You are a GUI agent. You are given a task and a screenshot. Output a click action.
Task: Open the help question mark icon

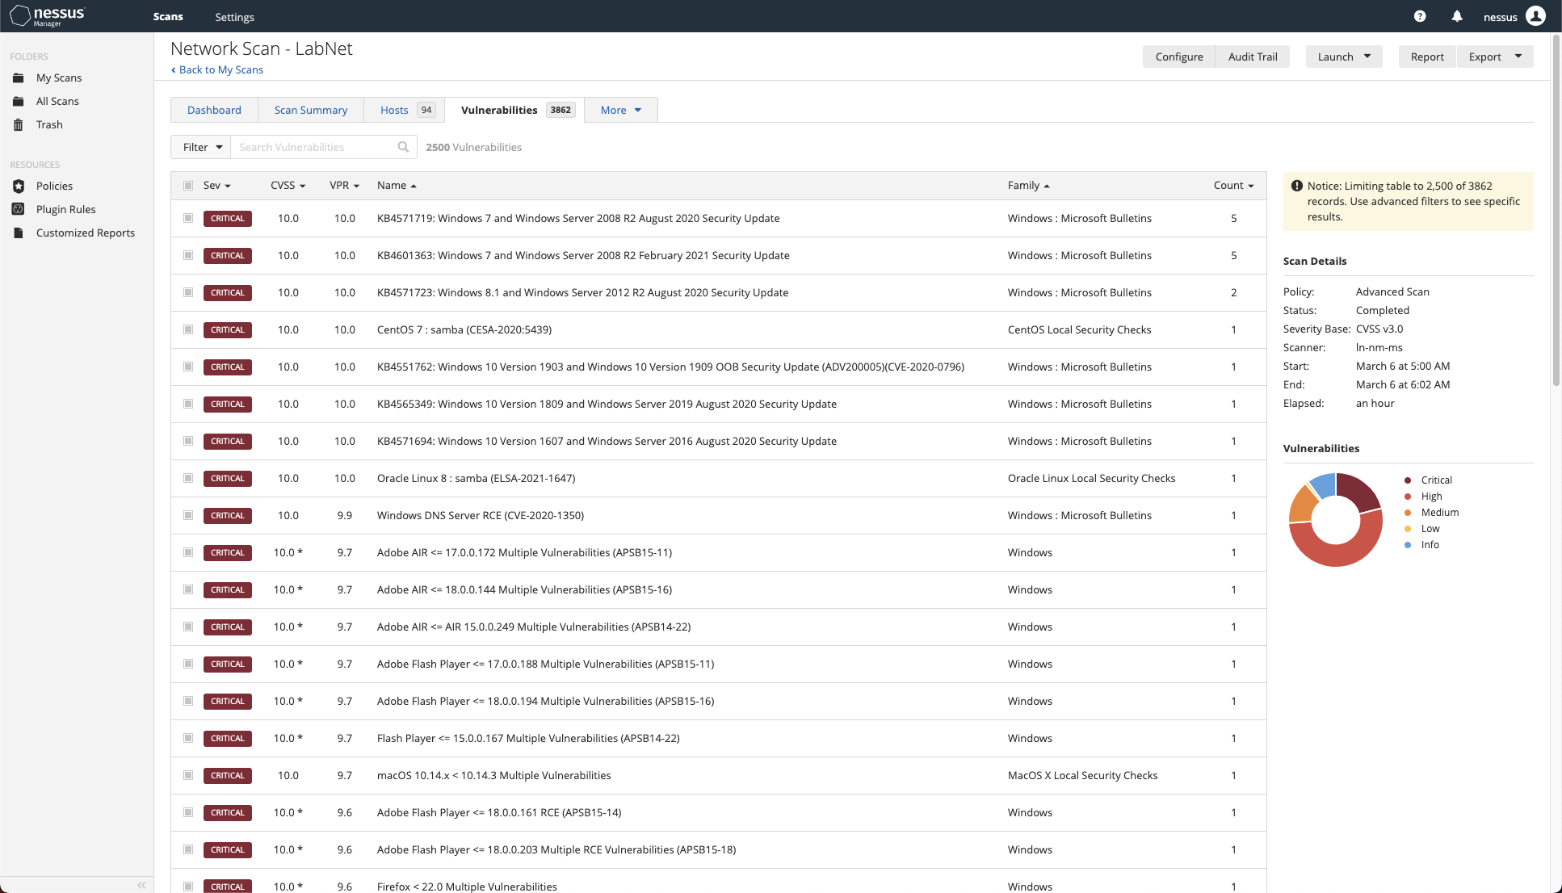1420,16
